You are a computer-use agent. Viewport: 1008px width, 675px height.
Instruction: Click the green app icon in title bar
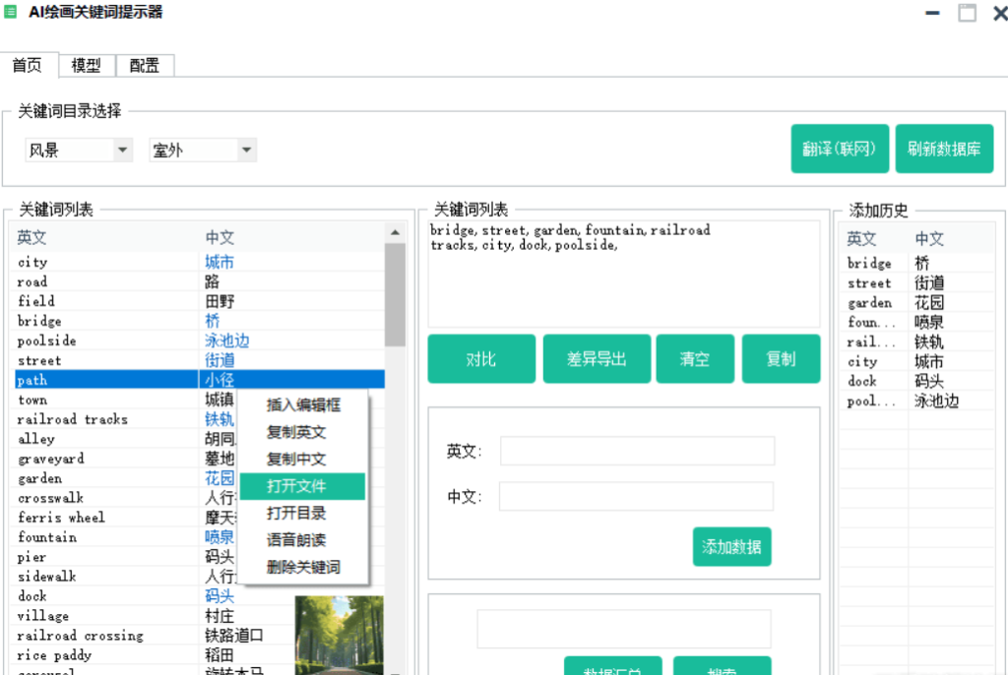pos(11,12)
